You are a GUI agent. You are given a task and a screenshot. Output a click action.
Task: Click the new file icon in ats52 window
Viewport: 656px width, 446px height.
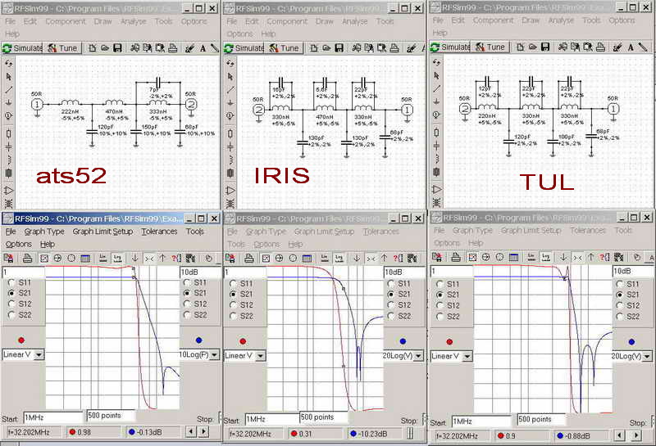click(93, 48)
